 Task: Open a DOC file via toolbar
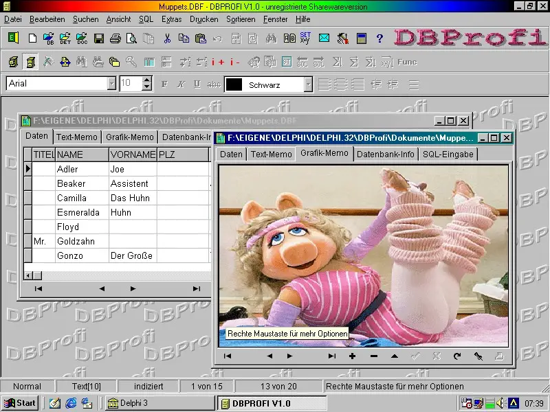click(82, 38)
